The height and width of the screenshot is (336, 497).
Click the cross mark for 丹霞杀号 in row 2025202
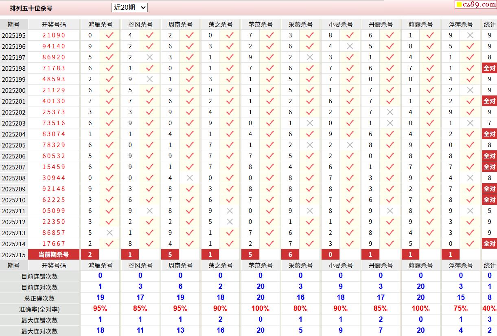coord(390,112)
